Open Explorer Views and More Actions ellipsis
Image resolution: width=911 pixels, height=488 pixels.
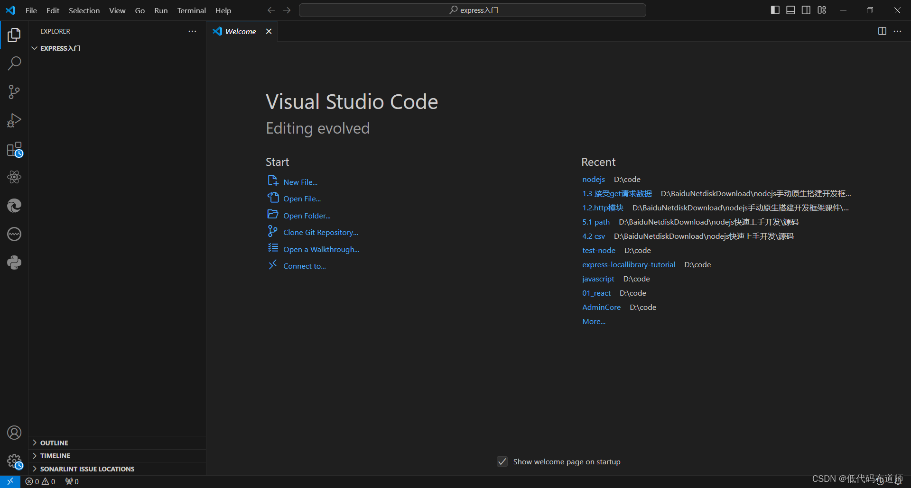(x=192, y=31)
